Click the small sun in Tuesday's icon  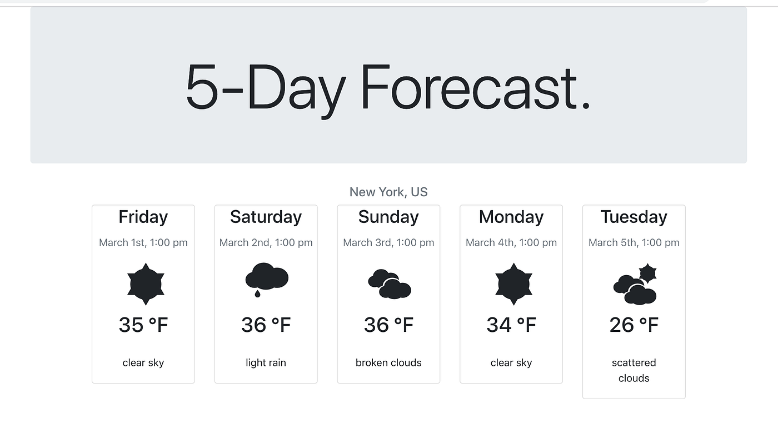(x=647, y=272)
